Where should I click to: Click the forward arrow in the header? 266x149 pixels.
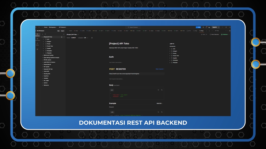(42, 27)
